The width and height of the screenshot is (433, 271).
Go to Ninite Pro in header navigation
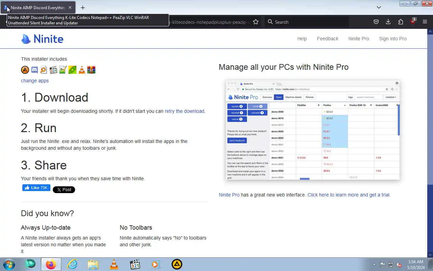pos(359,39)
